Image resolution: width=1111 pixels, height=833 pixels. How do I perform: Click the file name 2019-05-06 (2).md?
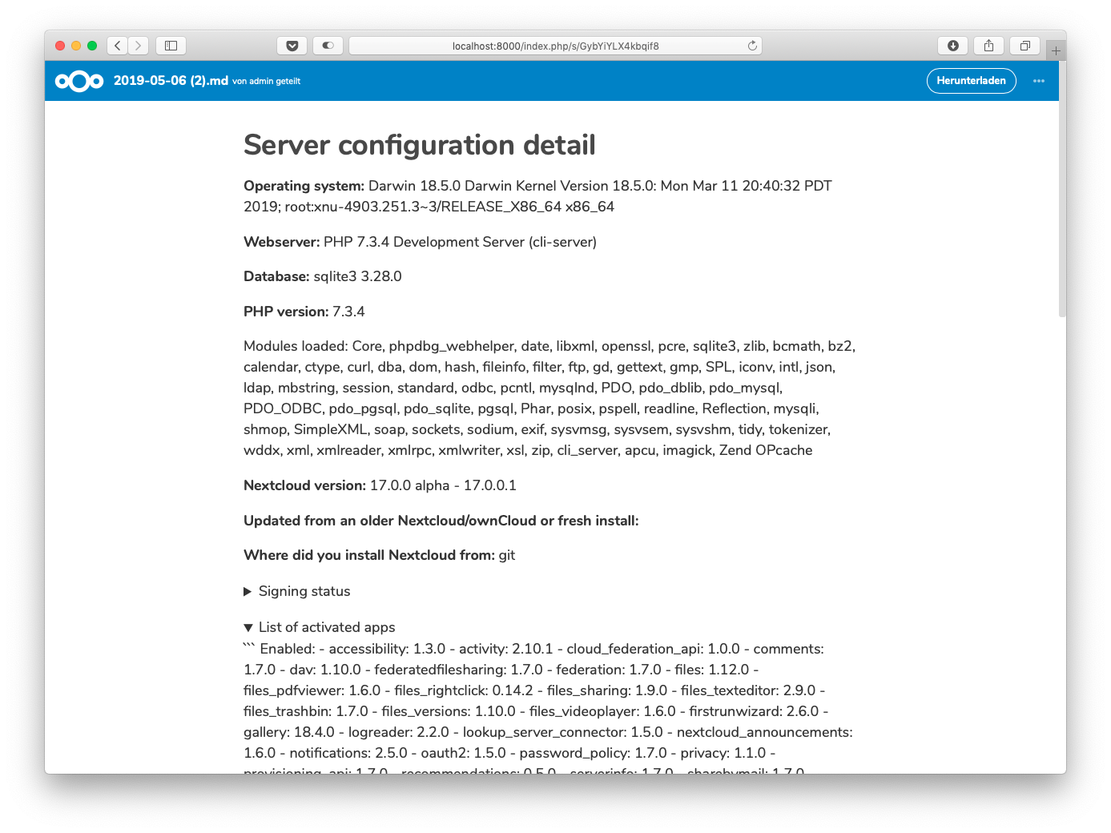coord(171,80)
